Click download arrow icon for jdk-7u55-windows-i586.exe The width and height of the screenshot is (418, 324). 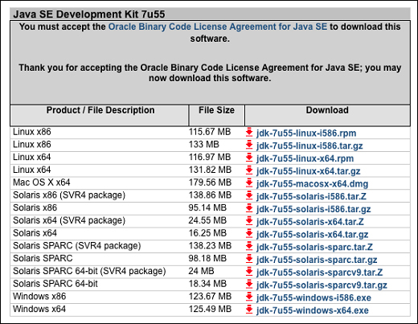249,297
